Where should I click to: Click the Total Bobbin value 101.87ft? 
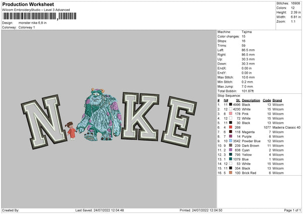click(x=247, y=91)
